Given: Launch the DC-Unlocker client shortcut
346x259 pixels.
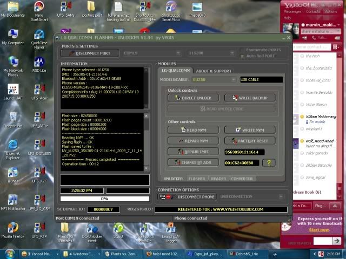Looking at the screenshot, I should click(x=92, y=233).
